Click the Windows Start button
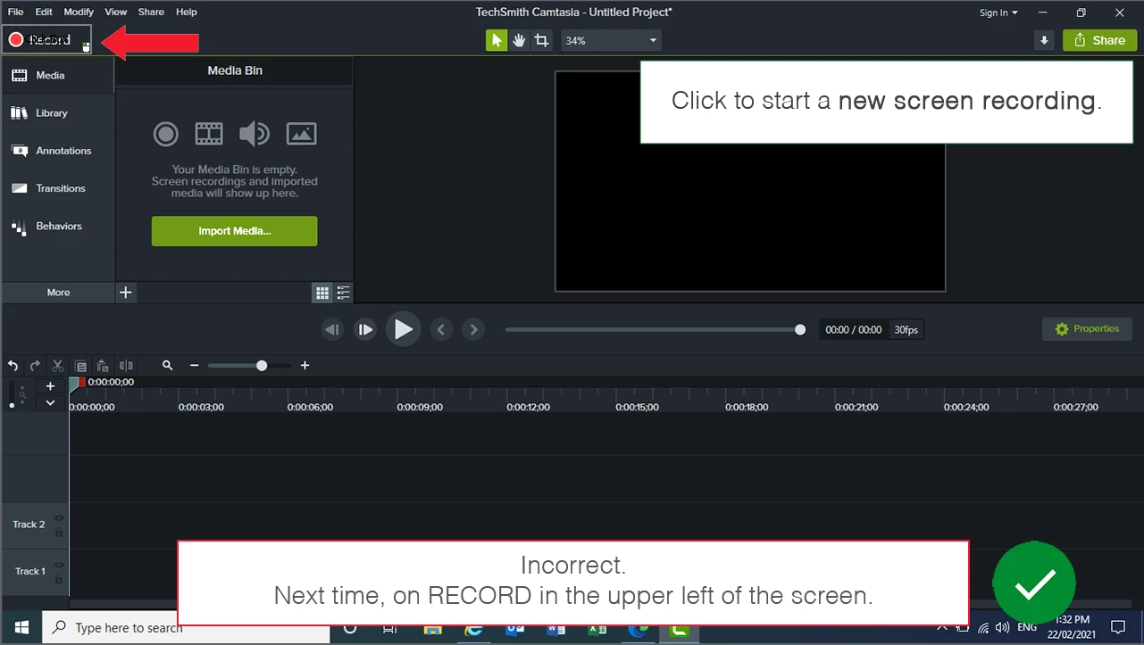 click(x=21, y=628)
